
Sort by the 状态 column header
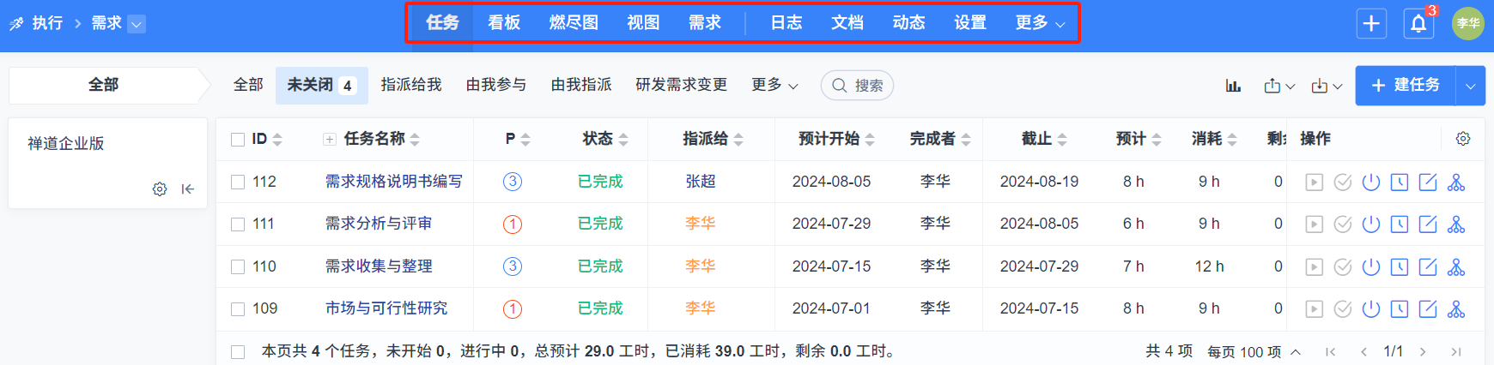[605, 139]
